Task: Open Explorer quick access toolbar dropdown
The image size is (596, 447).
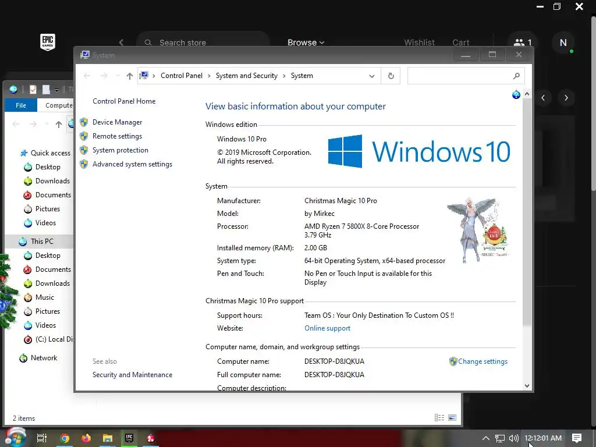Action: (56, 90)
